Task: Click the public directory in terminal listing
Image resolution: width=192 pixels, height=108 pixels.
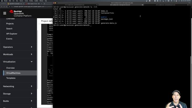Action: [x=104, y=17]
